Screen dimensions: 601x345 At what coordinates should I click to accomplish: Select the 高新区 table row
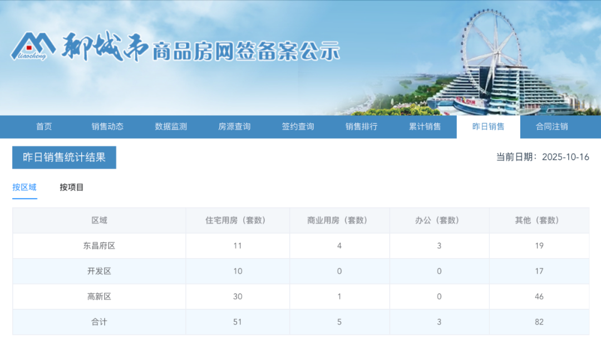[x=100, y=297]
